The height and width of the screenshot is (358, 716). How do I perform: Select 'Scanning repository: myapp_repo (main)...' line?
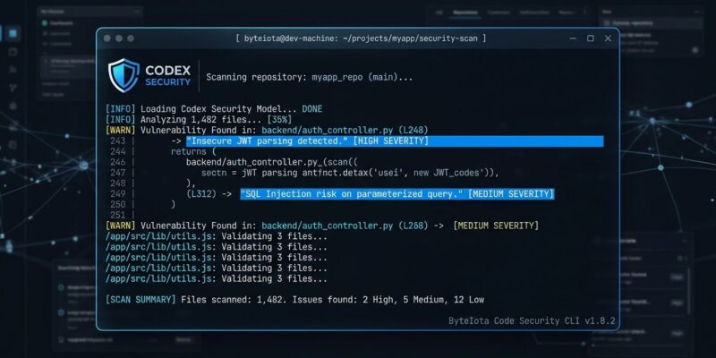click(x=309, y=77)
